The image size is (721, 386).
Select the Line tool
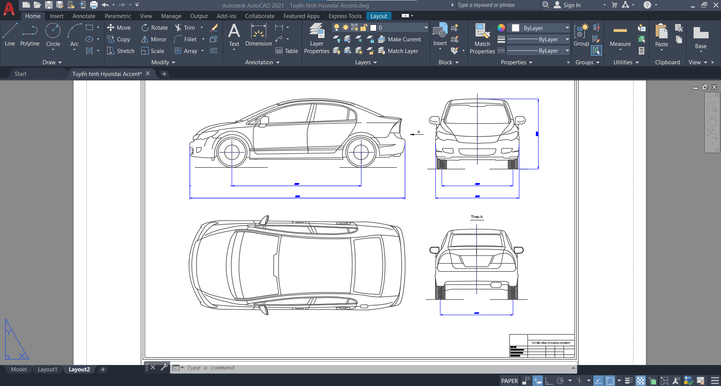(10, 35)
